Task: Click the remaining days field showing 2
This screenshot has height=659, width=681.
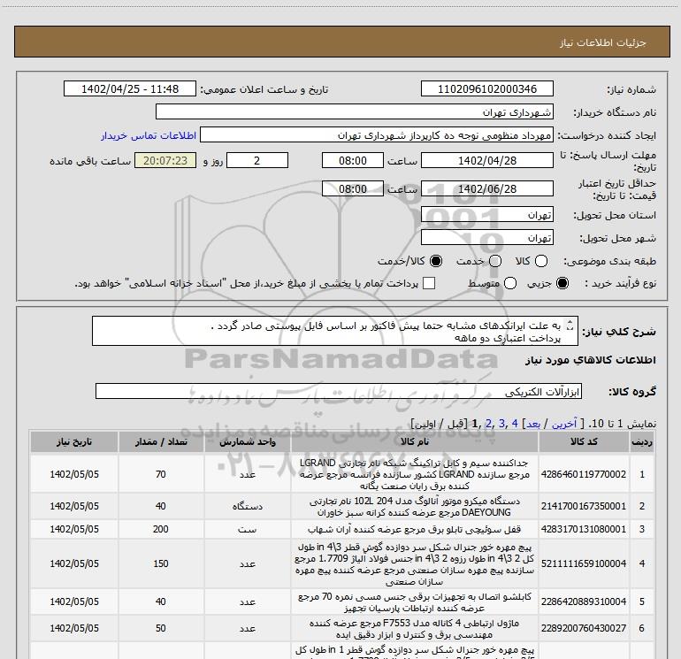Action: 257,160
